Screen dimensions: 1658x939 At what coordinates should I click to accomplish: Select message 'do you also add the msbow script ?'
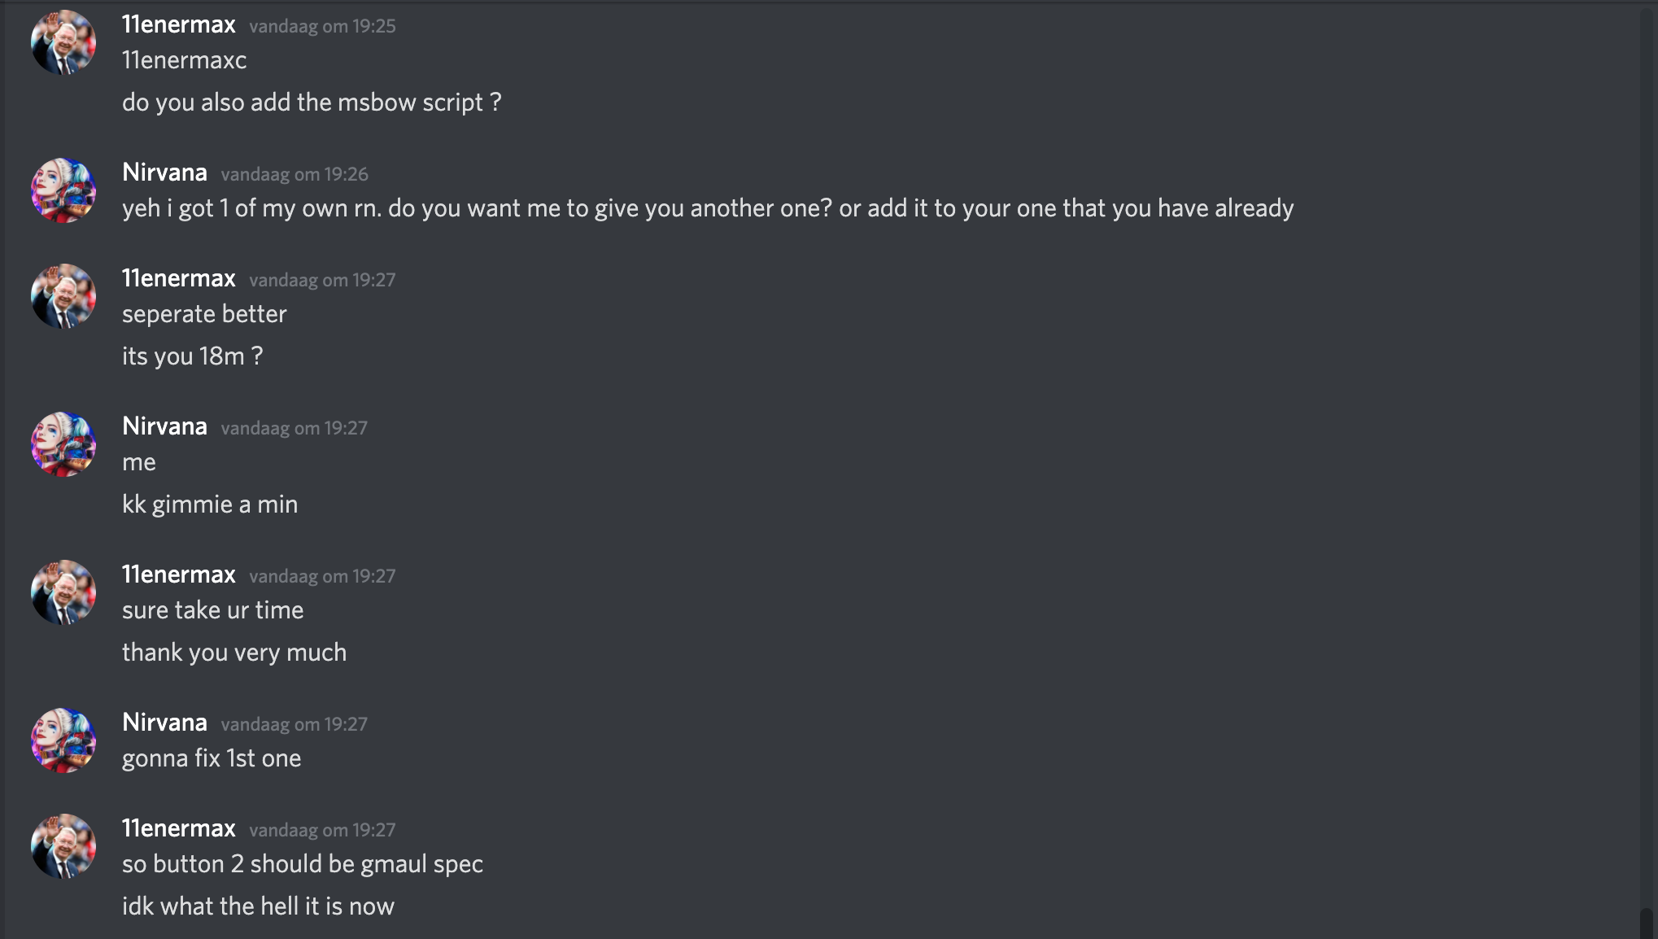pyautogui.click(x=312, y=103)
